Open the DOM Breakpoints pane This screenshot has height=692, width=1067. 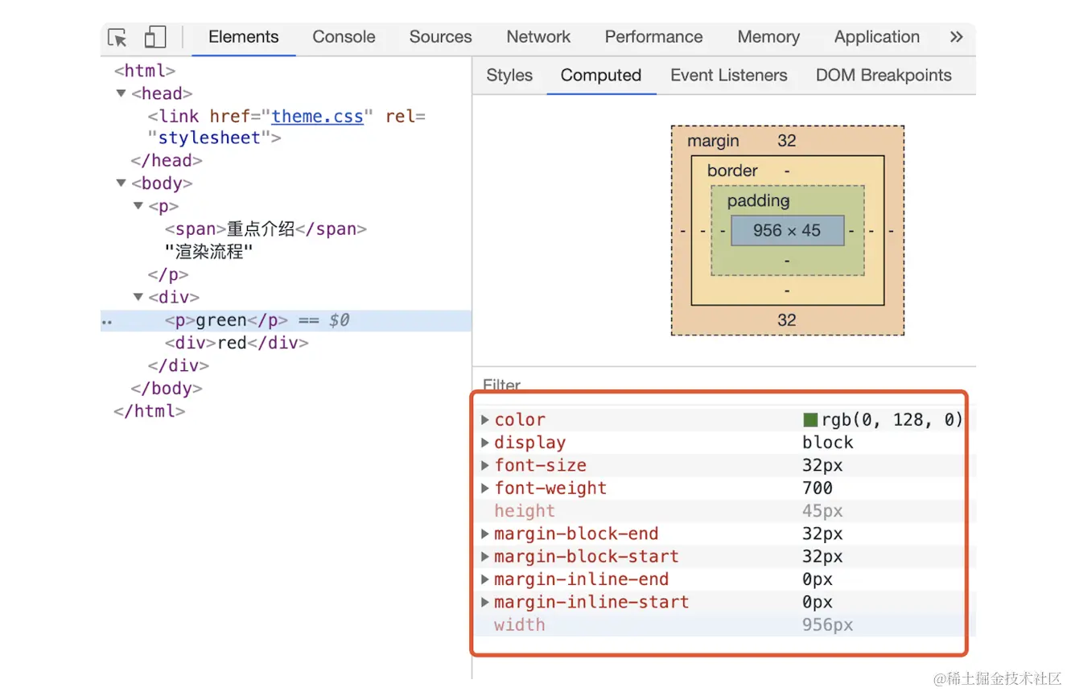click(884, 76)
